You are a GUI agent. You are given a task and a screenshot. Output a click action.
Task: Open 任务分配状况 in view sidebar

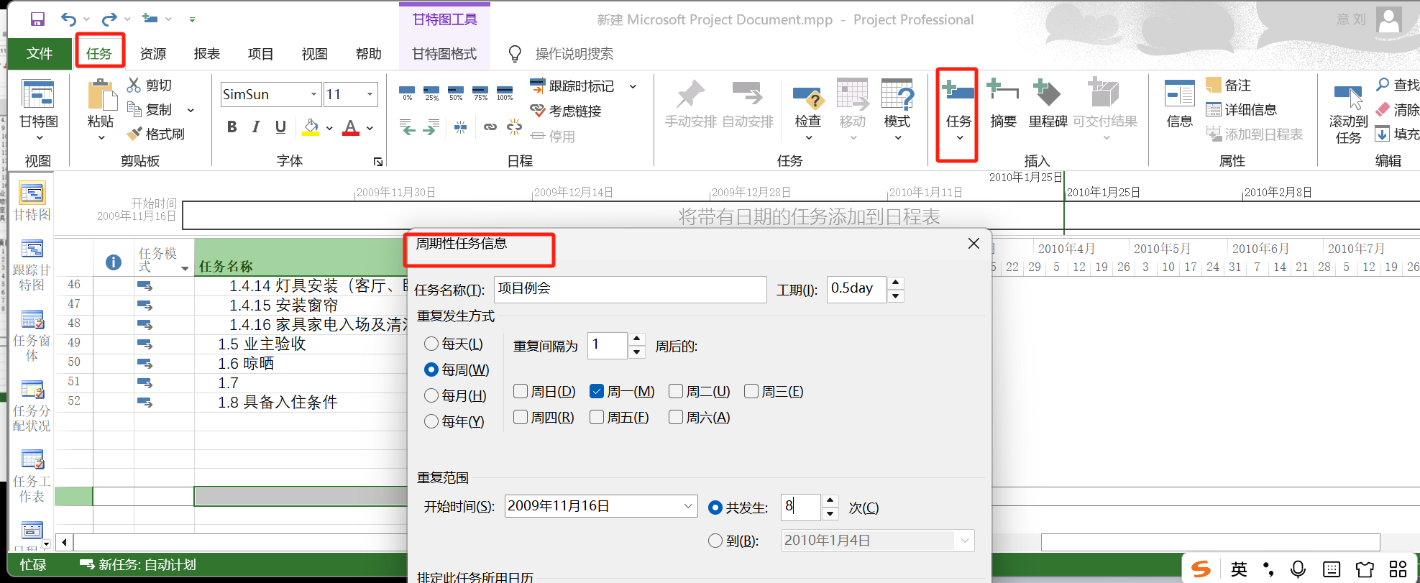tap(32, 406)
